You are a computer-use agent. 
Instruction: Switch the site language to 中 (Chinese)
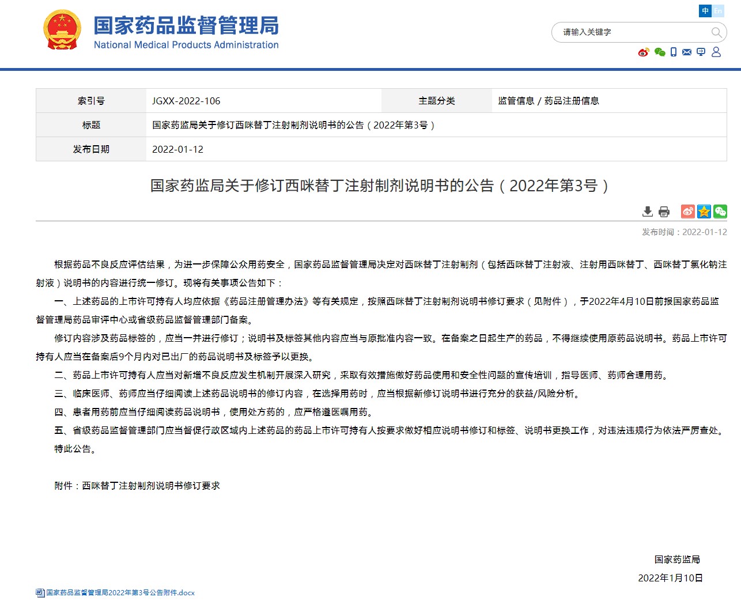pyautogui.click(x=705, y=11)
